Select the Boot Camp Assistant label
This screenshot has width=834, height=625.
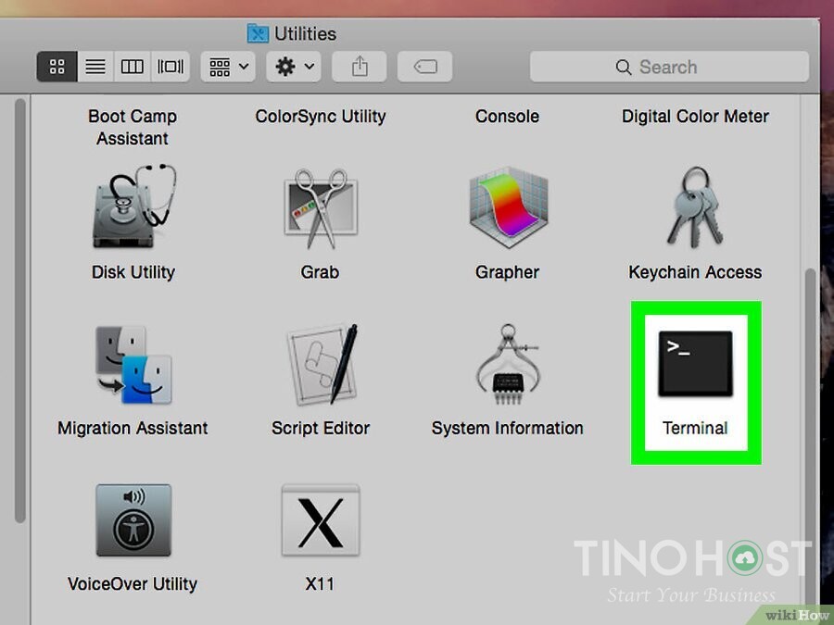point(133,127)
